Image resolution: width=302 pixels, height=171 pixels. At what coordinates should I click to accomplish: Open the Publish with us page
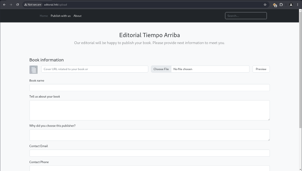pos(60,16)
